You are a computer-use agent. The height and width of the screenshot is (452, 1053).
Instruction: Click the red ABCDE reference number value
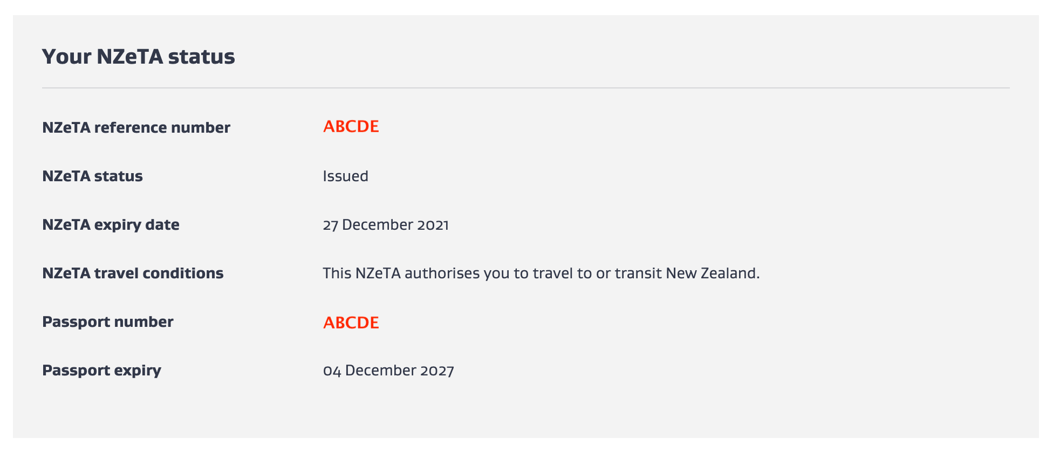[x=351, y=127]
